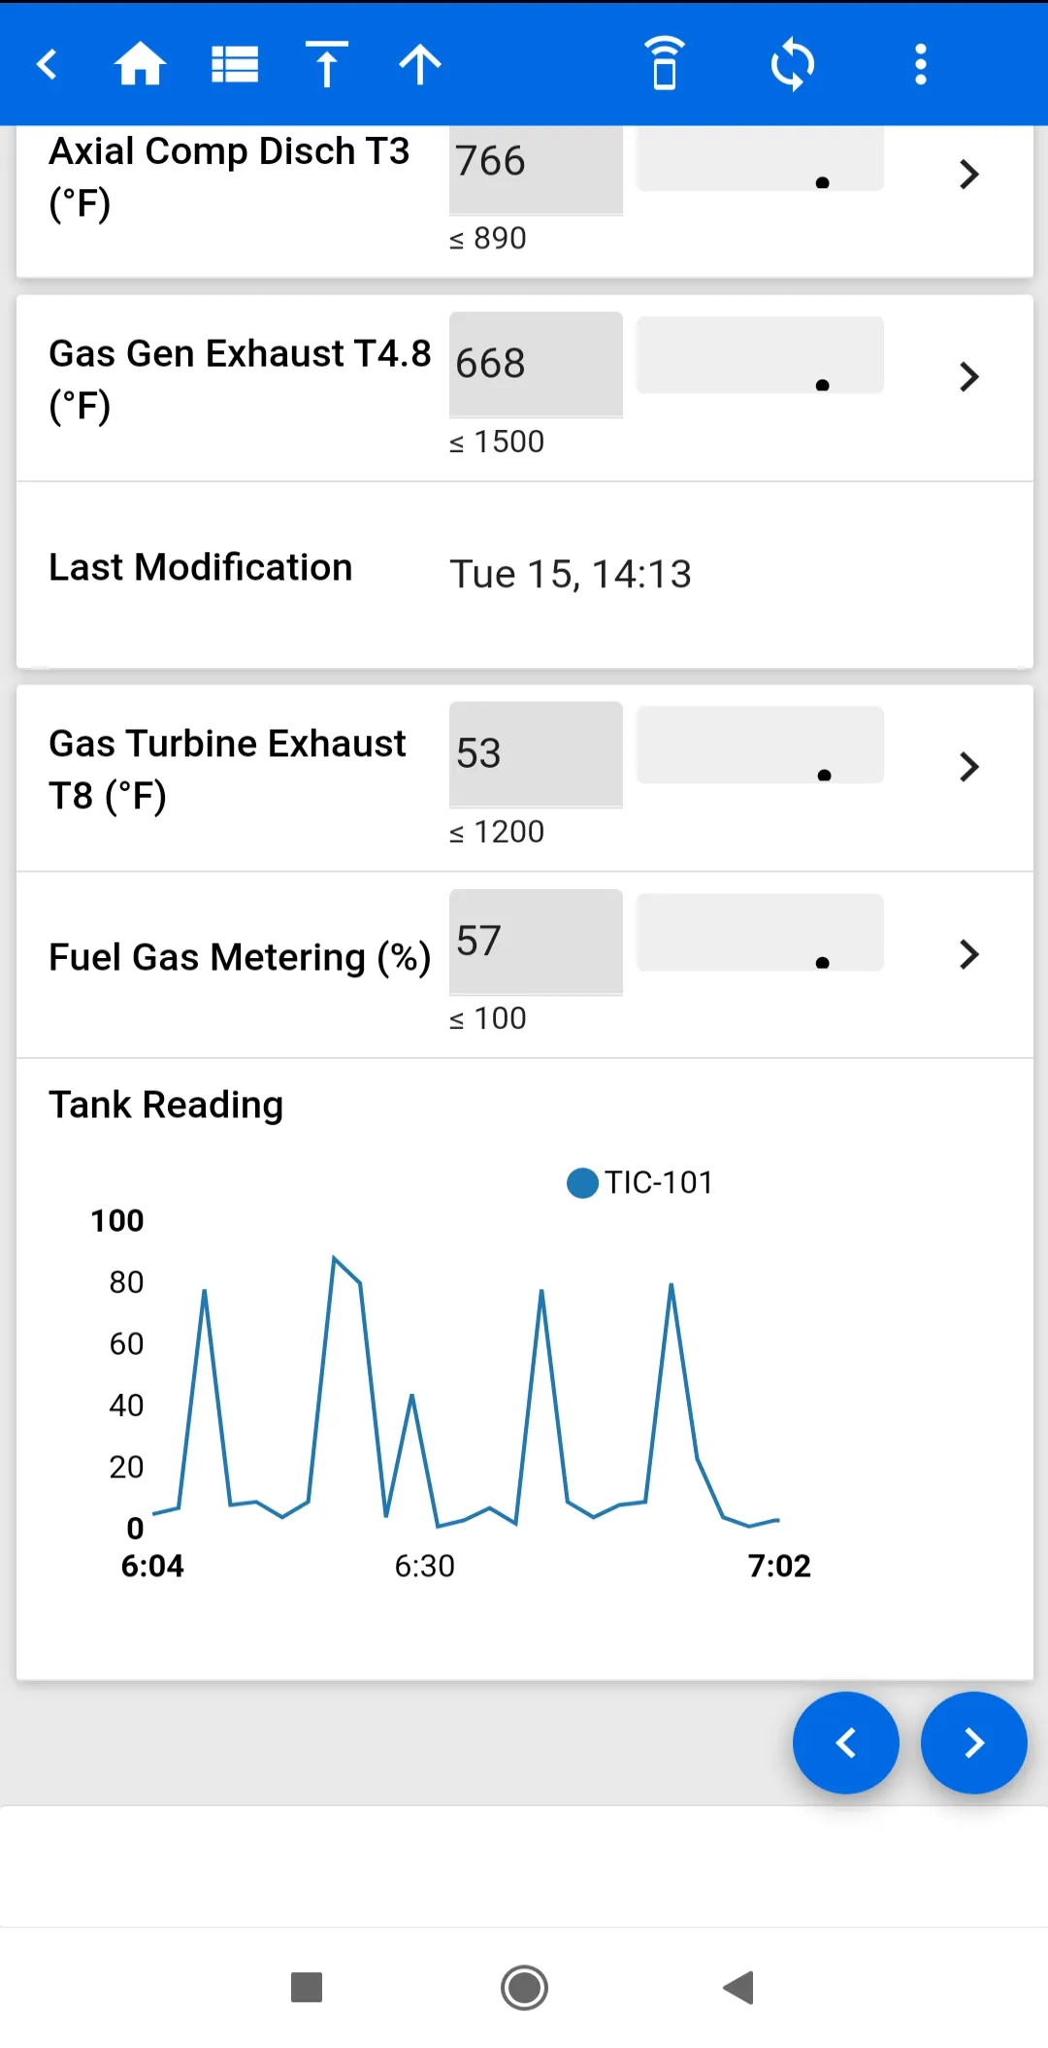The width and height of the screenshot is (1048, 2048).
Task: Open the list view icon
Action: (x=235, y=65)
